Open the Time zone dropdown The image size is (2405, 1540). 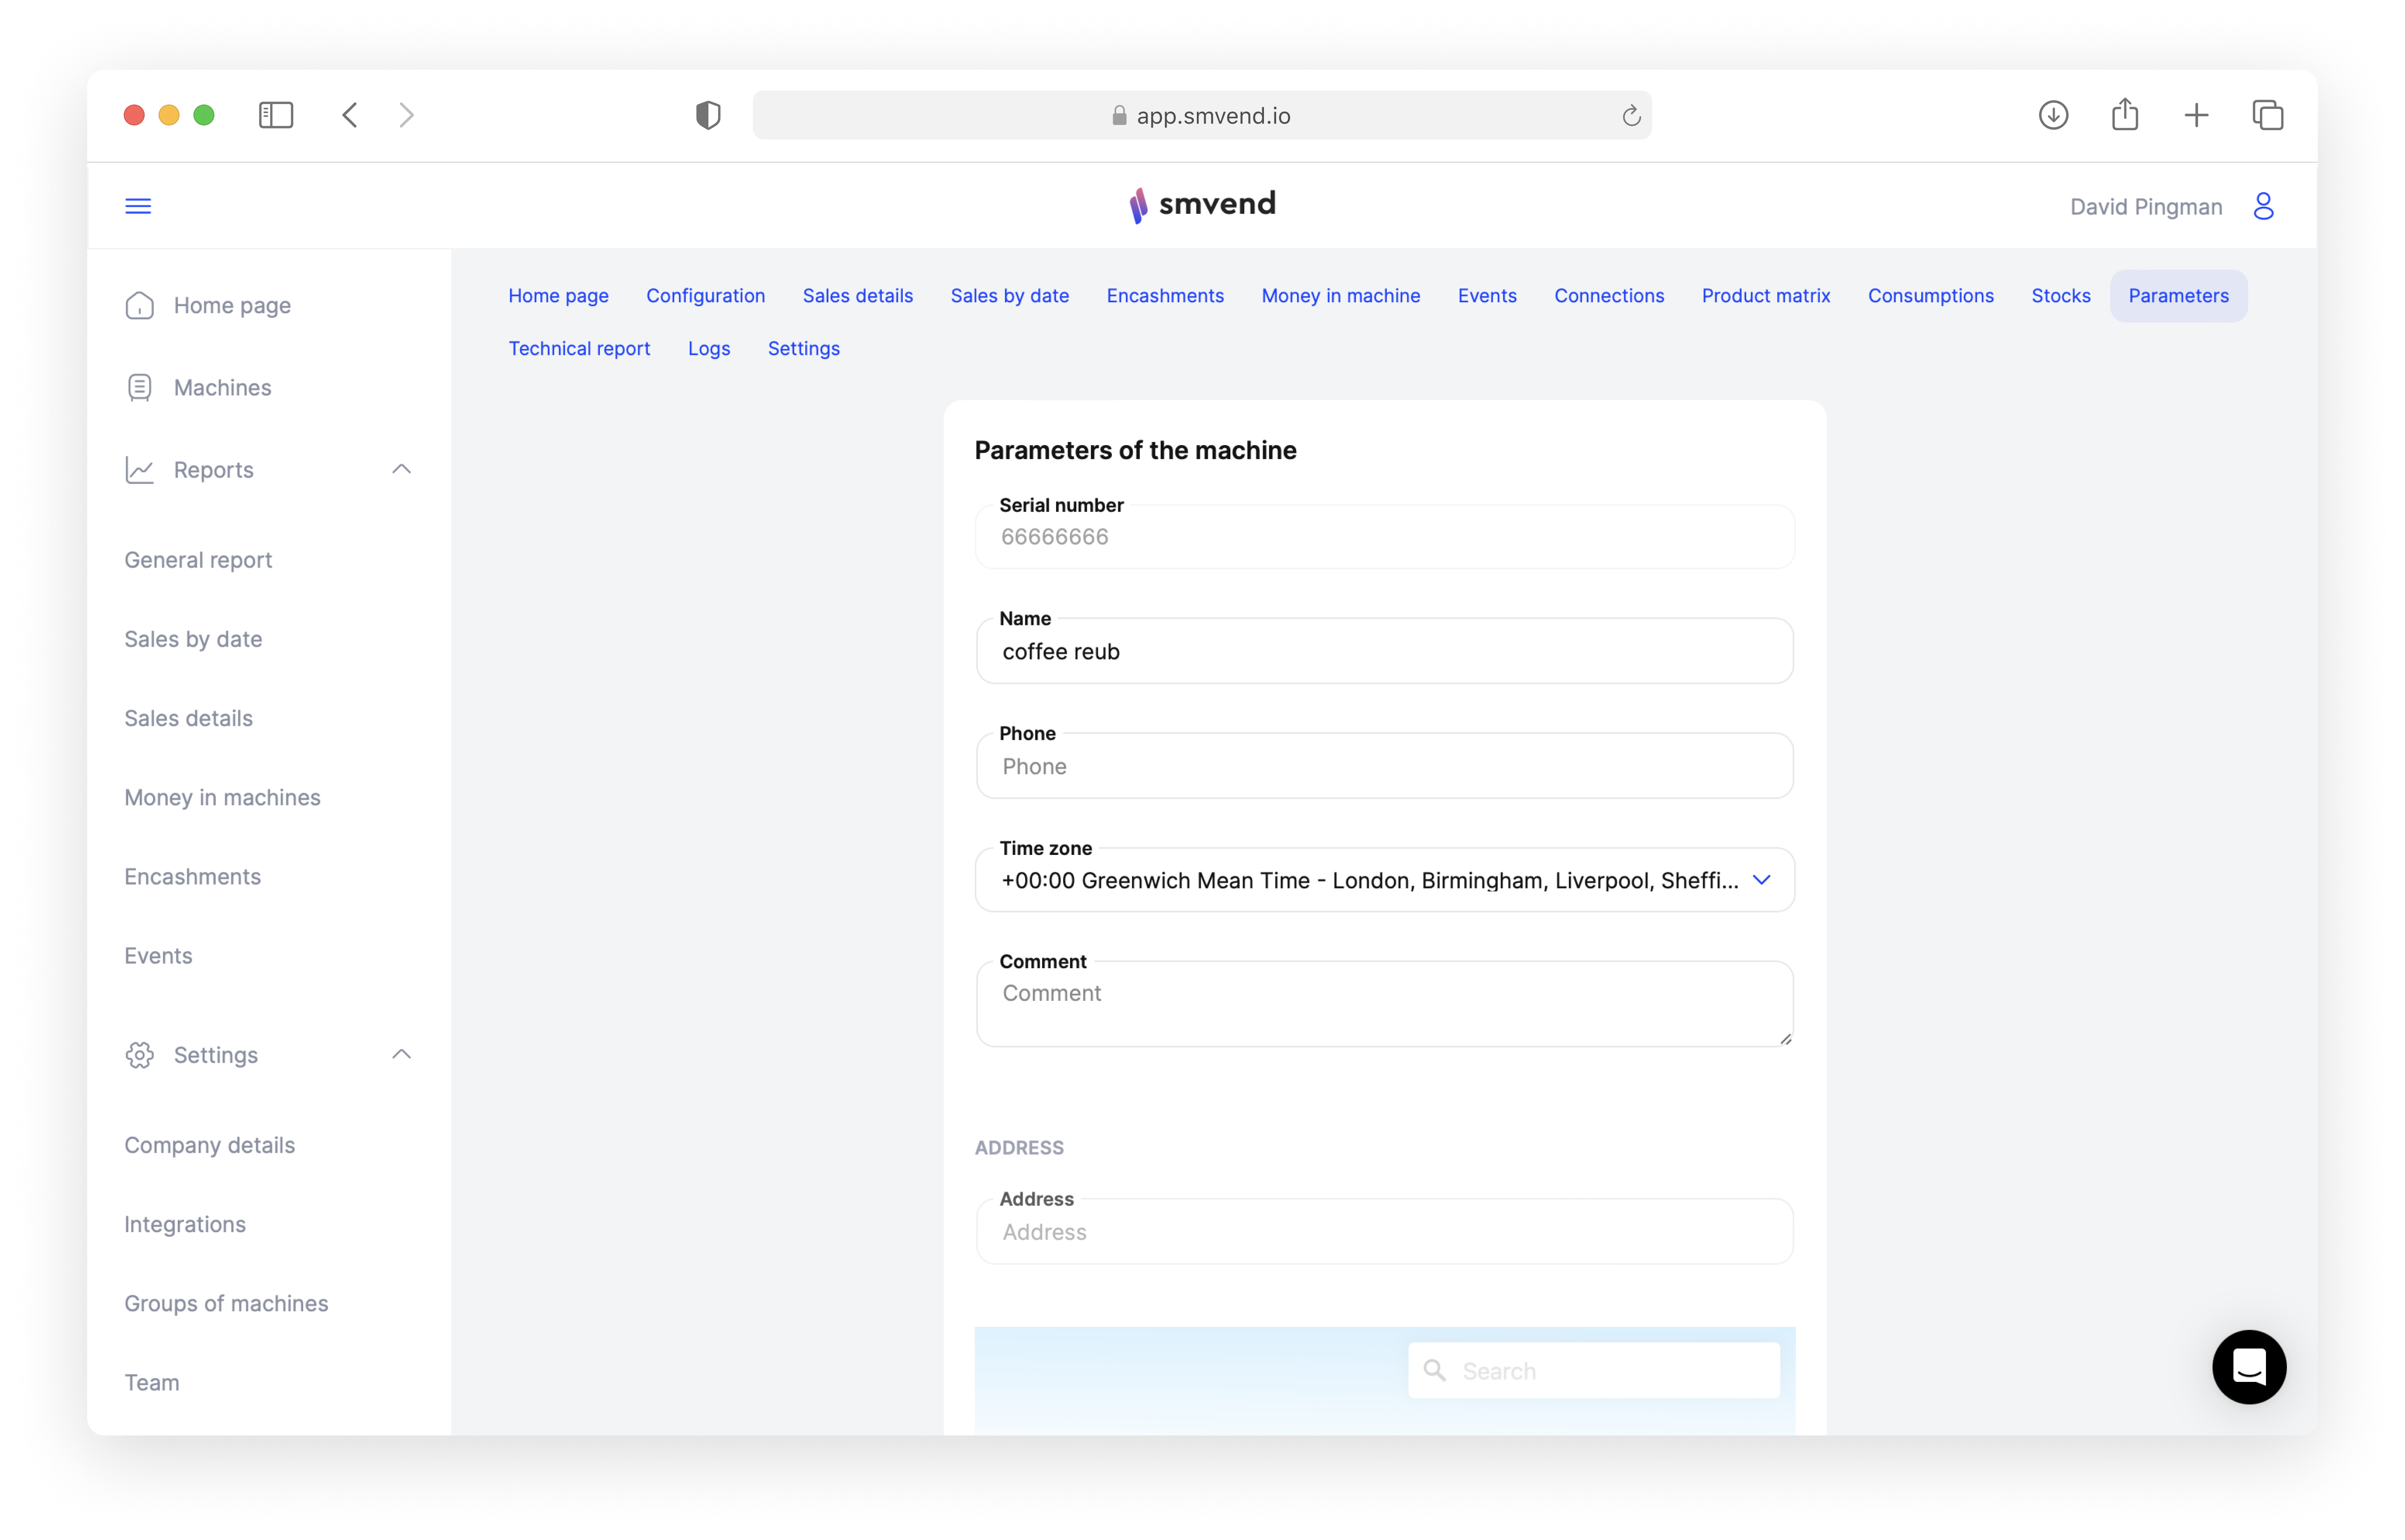point(1385,880)
